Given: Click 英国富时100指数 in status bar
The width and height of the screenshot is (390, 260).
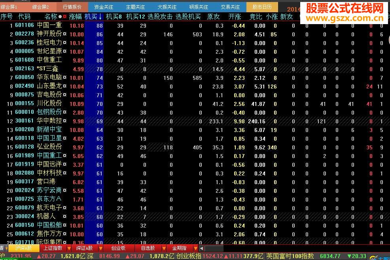Looking at the screenshot, I should pos(290,256).
